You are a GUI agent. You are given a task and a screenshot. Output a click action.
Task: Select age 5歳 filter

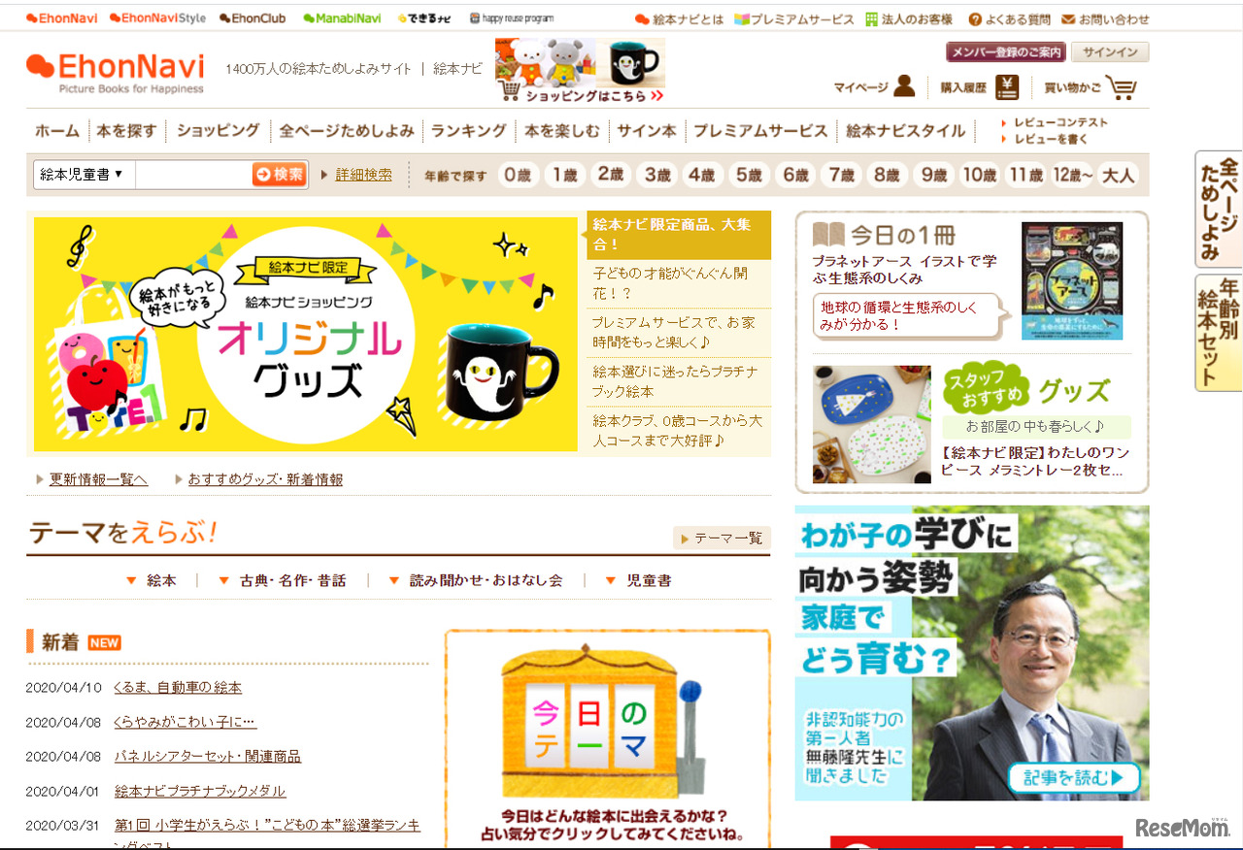[x=749, y=175]
